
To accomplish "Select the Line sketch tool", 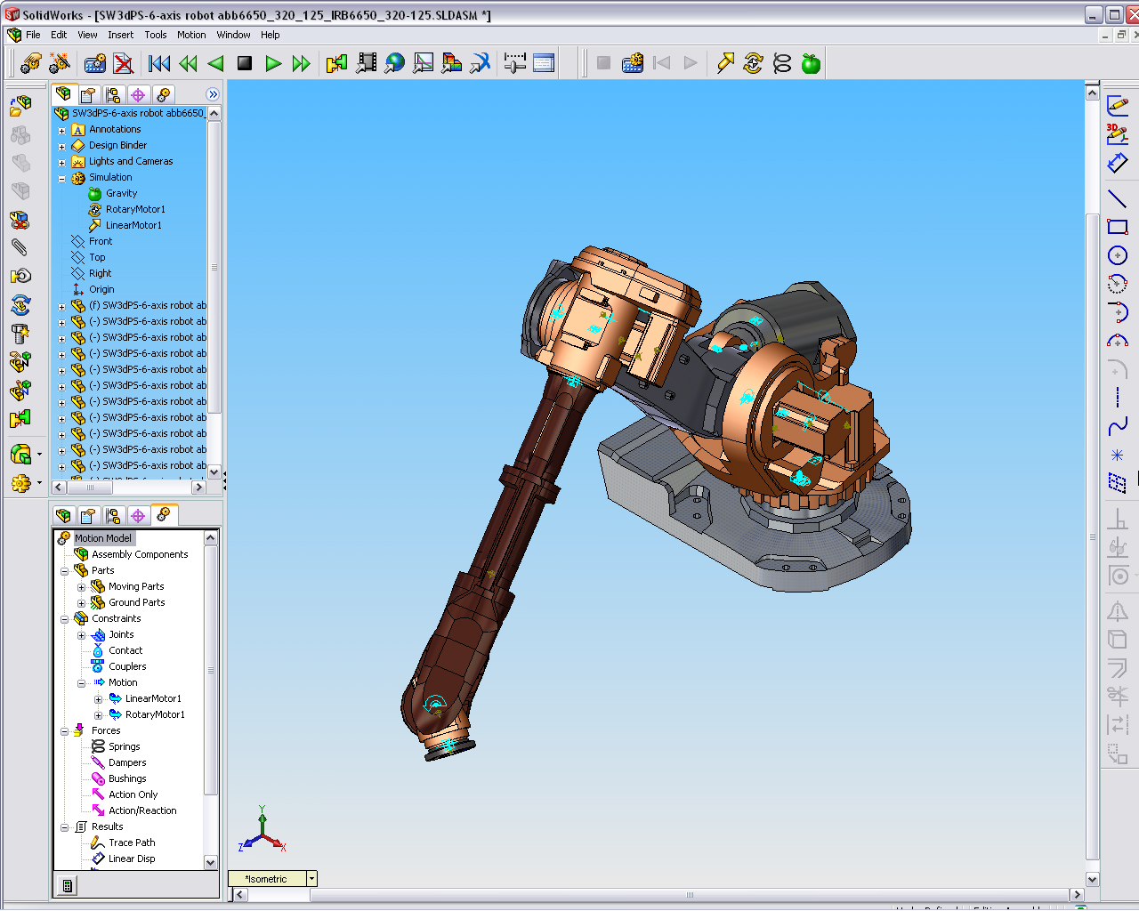I will point(1119,198).
